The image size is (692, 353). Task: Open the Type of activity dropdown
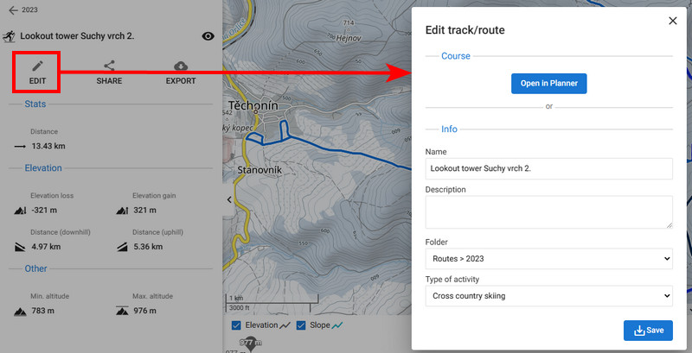point(548,296)
